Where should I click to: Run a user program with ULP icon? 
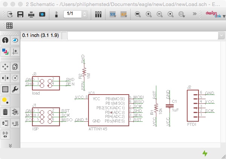pyautogui.click(x=124, y=14)
